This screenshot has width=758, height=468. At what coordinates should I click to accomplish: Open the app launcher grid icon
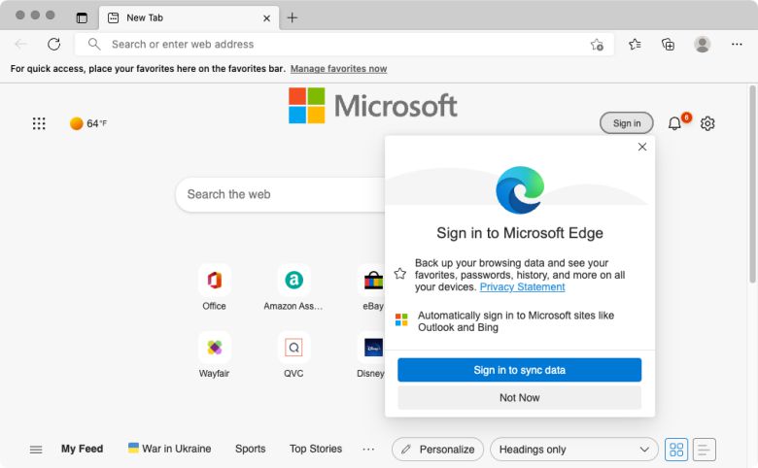click(x=39, y=123)
